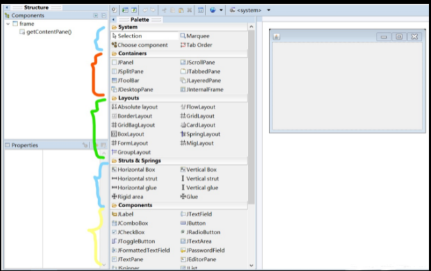Click the palette scrollbar up arrow
The image size is (431, 271).
click(251, 27)
